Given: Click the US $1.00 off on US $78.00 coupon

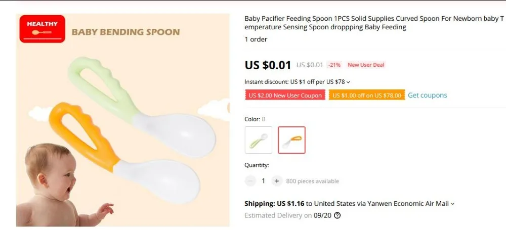Looking at the screenshot, I should click(367, 95).
